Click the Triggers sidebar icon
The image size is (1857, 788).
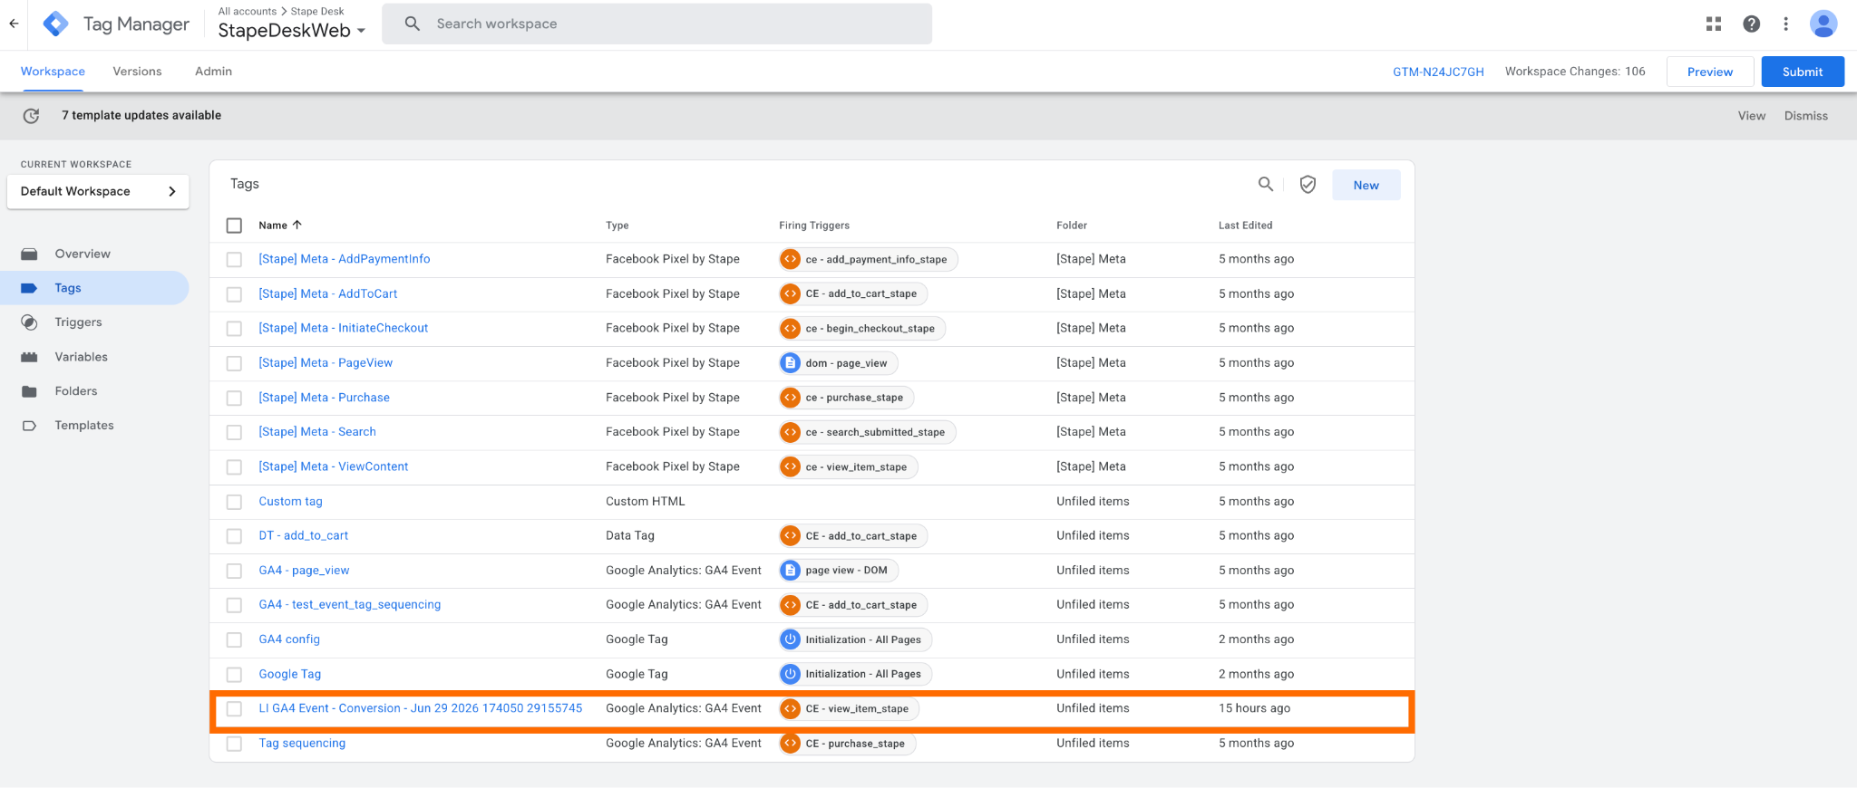pyautogui.click(x=29, y=322)
